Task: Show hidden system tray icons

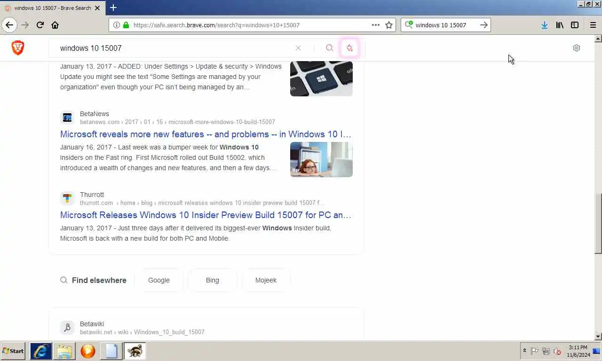Action: click(x=524, y=351)
